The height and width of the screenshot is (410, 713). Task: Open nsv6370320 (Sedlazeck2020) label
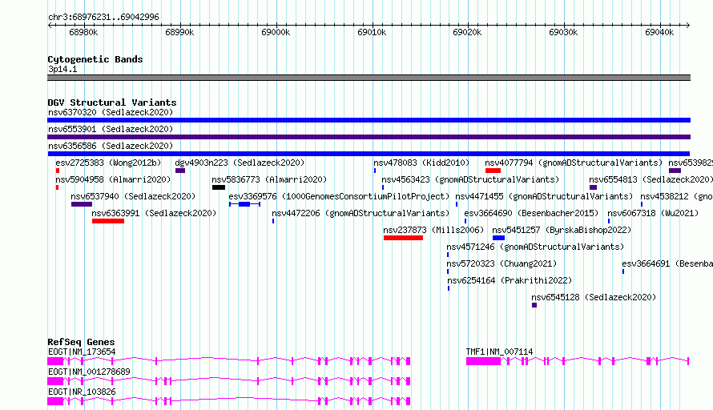111,112
